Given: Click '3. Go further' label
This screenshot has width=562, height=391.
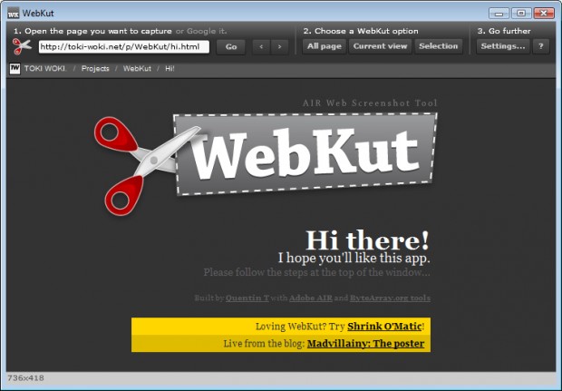Looking at the screenshot, I should pyautogui.click(x=504, y=31).
